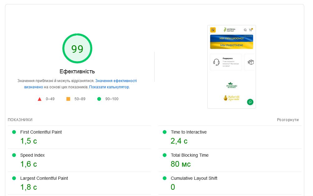Click the page screenshot thumbnail

pos(232,67)
